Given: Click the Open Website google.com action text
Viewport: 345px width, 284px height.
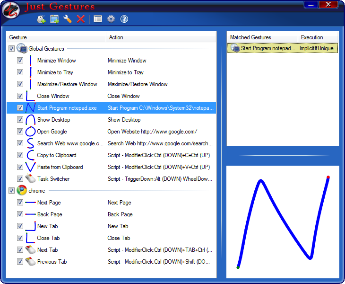Looking at the screenshot, I should pyautogui.click(x=152, y=132).
